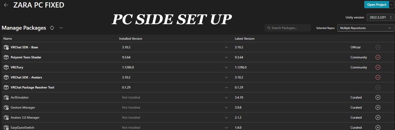Remove the Poiyomi Toon Shader package

(x=378, y=57)
